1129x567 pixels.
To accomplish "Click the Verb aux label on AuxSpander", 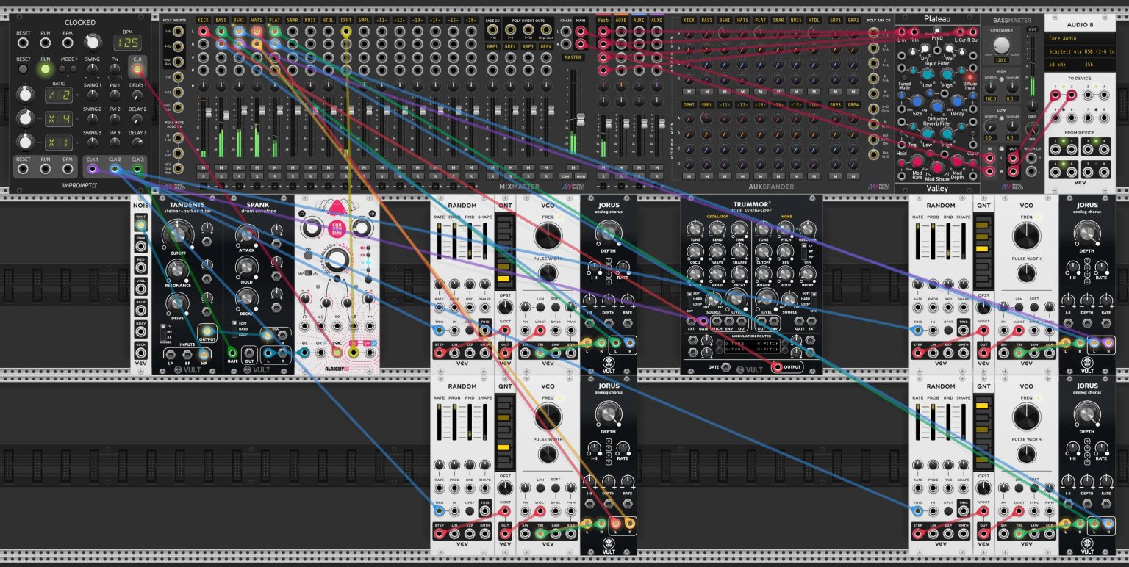I will click(x=603, y=20).
